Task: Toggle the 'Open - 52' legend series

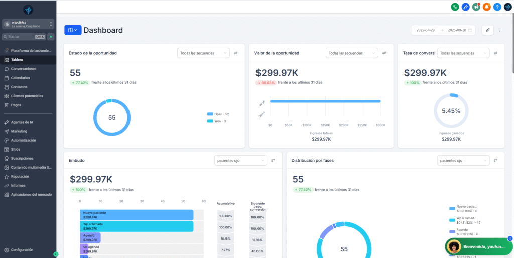Action: 218,114
